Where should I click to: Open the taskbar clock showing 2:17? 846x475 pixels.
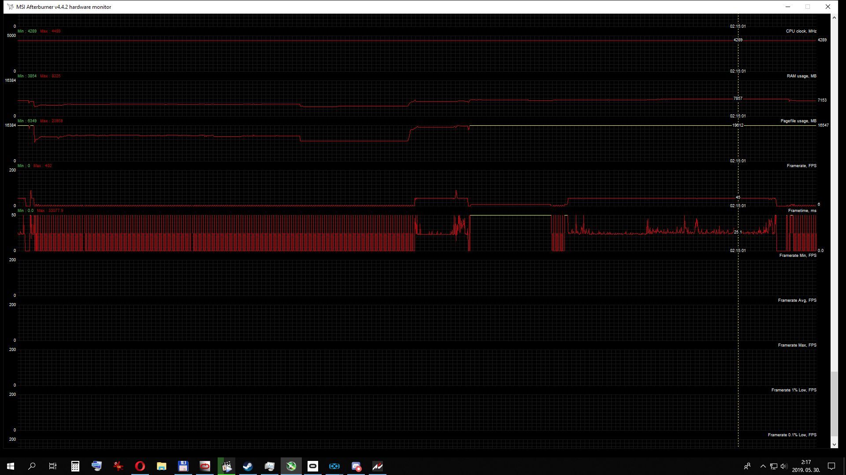click(806, 466)
